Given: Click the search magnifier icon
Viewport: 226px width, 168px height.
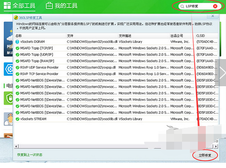Looking at the screenshot, I should click(182, 7).
